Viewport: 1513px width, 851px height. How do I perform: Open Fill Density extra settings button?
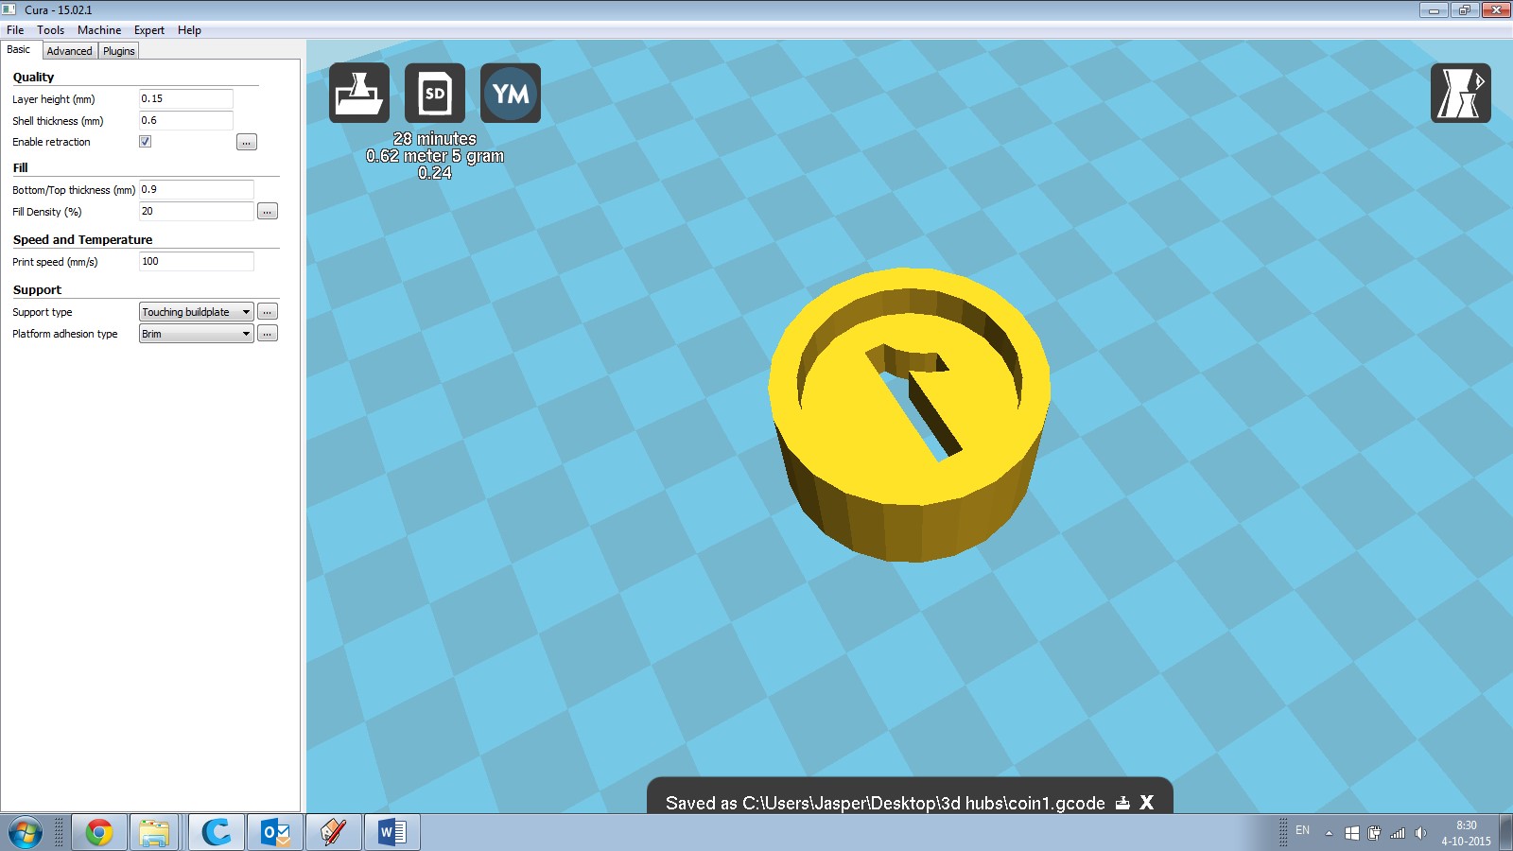[x=268, y=212]
